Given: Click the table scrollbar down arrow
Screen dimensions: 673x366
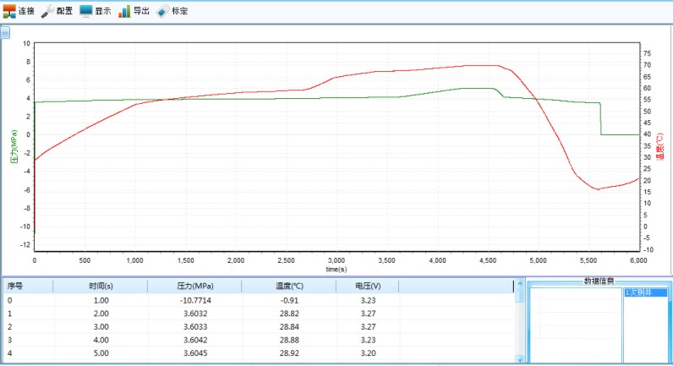Looking at the screenshot, I should coord(520,359).
